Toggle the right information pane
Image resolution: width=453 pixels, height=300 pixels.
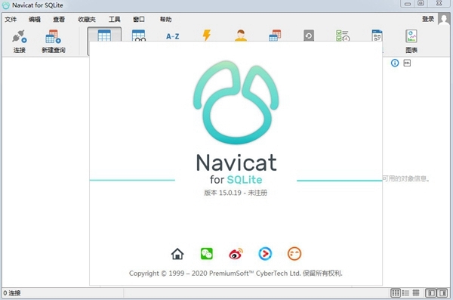[x=442, y=293]
